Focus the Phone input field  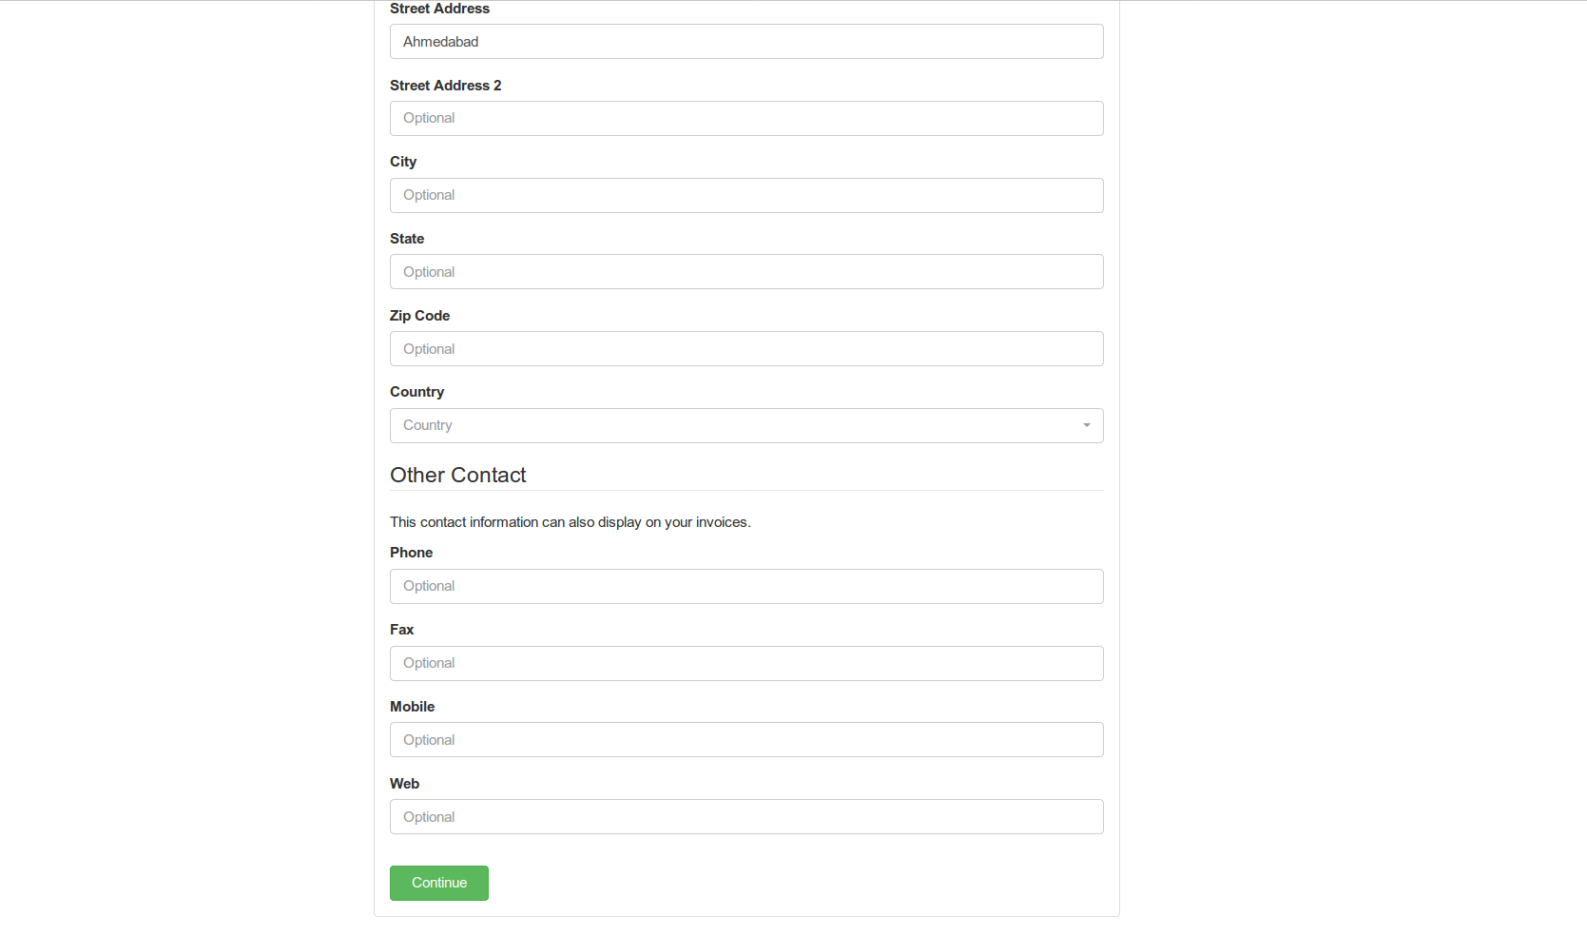746,587
